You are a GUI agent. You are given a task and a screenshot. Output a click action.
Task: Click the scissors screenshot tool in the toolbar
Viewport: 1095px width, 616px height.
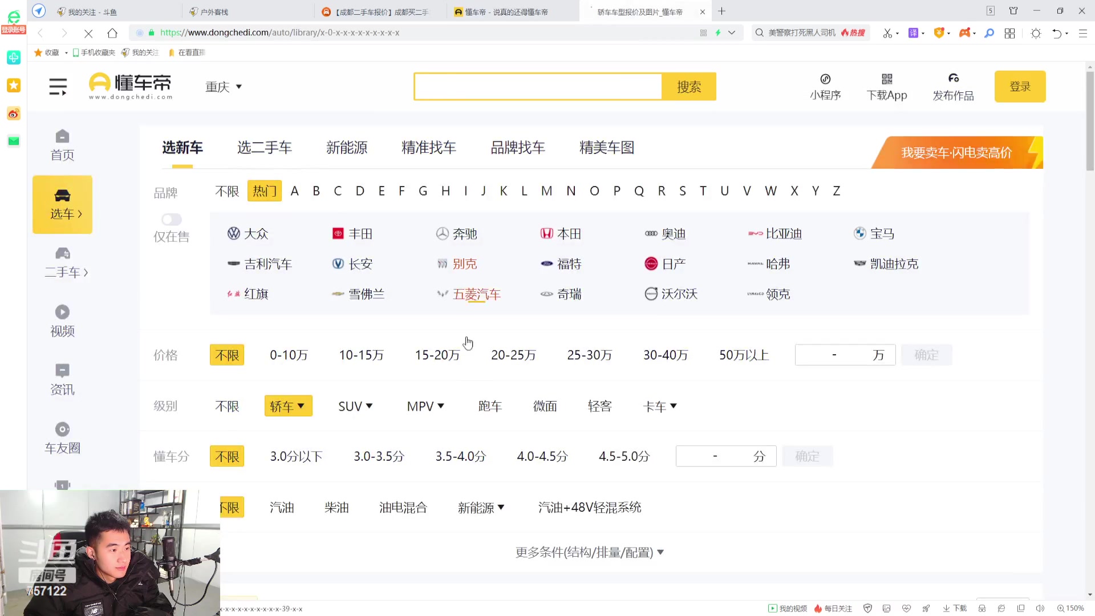(x=887, y=33)
